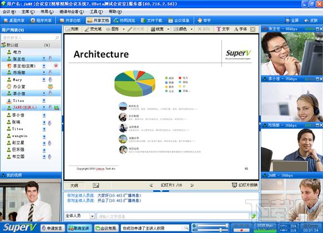Open the 全体人员 recipient dropdown

pos(92,216)
